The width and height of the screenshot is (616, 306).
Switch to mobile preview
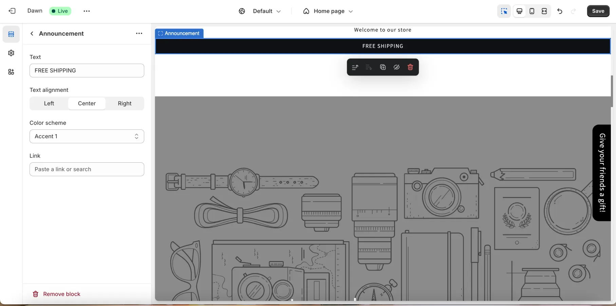coord(532,11)
